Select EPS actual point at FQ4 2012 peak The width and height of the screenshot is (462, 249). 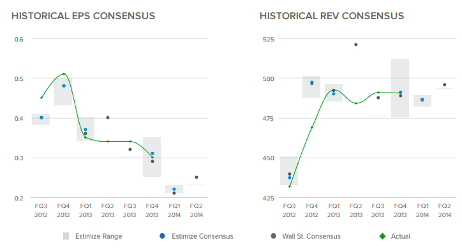click(x=64, y=73)
